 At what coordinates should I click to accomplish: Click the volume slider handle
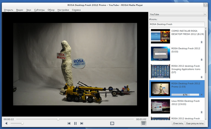coord(22,123)
